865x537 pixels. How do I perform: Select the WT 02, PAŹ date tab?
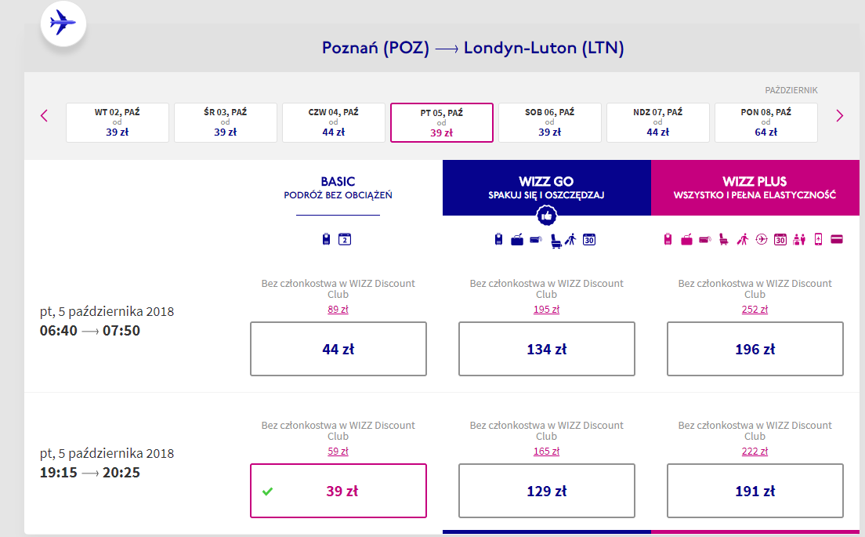pos(118,122)
